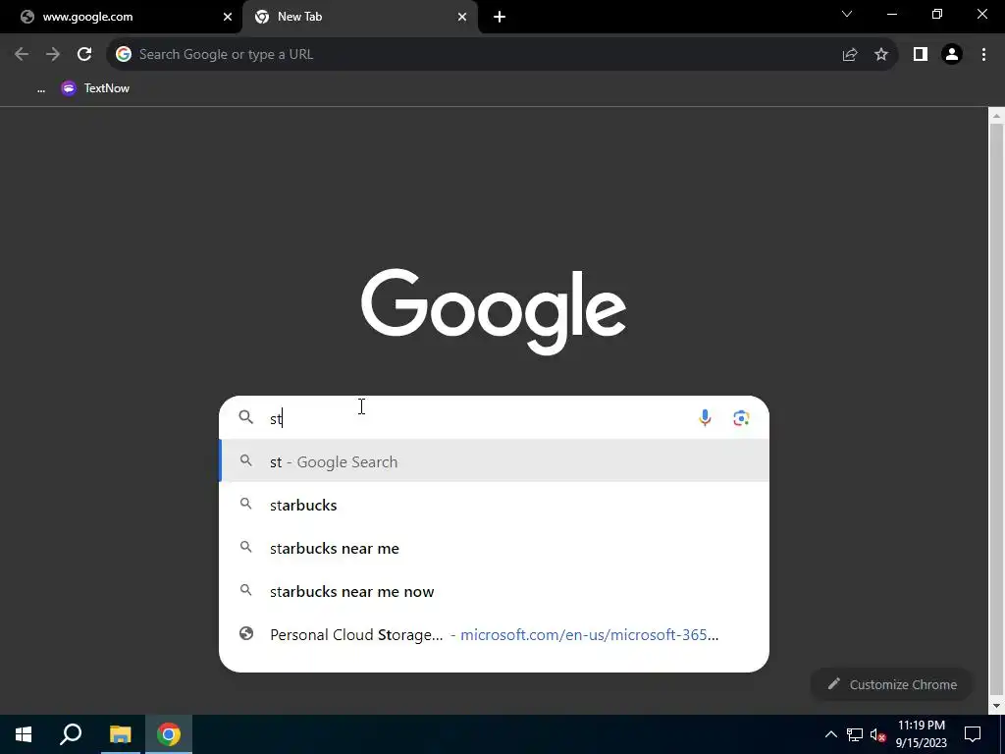
Task: Click the Google icon in address bar
Action: pyautogui.click(x=124, y=55)
